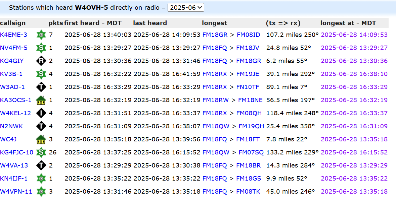Click the longest-at timestamp 2025-06-28 16:15:52
396x201 pixels.
pos(354,152)
